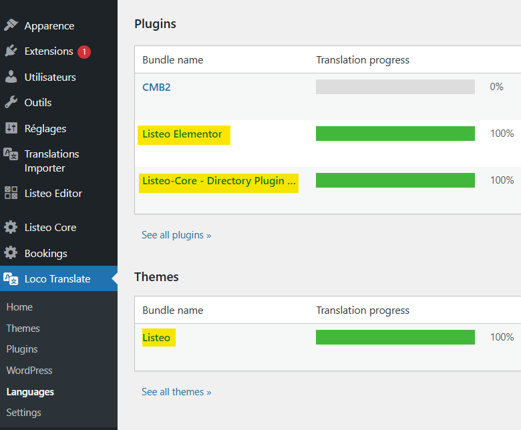Screen dimensions: 521x430
Task: Click the Translations Importer icon
Action: click(11, 154)
